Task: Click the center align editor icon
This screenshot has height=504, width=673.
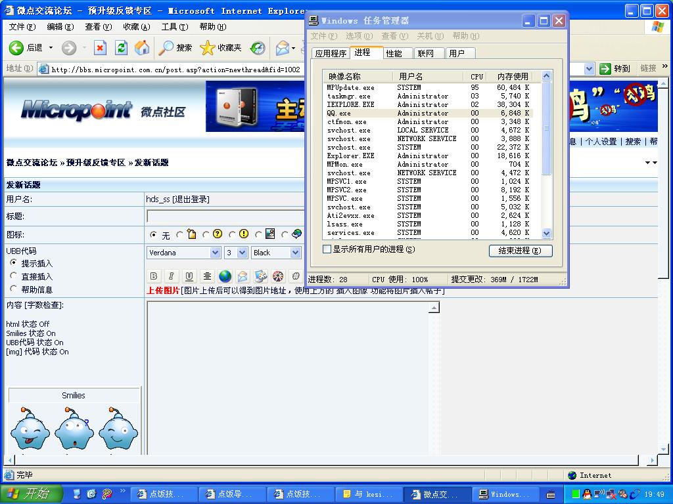Action: [x=207, y=276]
